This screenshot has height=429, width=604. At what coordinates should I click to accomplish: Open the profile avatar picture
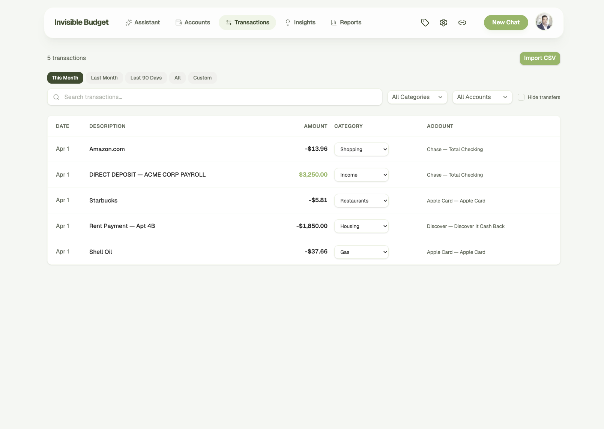click(x=544, y=22)
